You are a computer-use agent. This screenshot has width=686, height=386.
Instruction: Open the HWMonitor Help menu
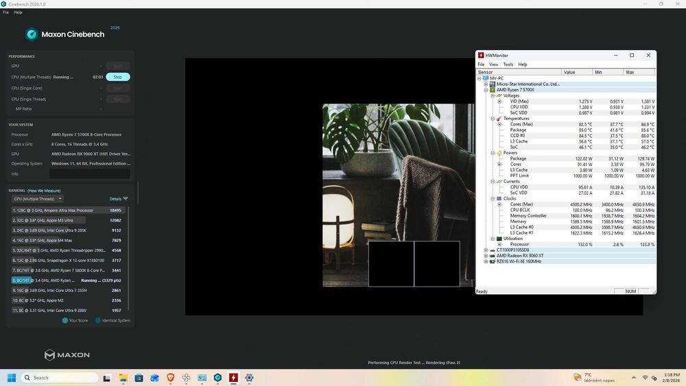tap(522, 64)
